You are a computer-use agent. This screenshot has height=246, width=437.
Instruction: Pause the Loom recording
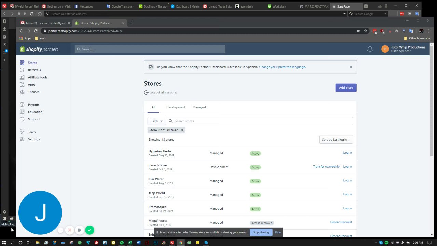click(79, 230)
